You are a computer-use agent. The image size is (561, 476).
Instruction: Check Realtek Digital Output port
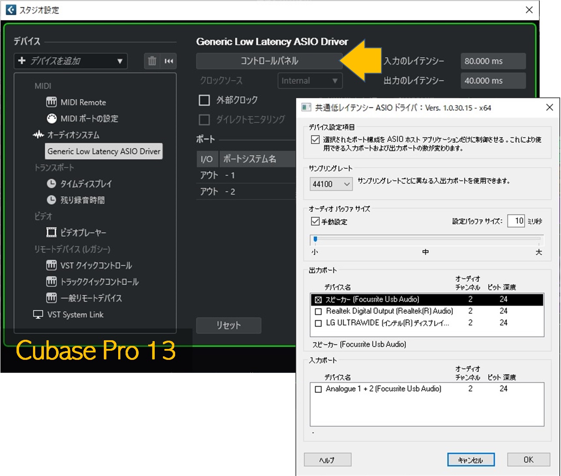click(x=318, y=312)
